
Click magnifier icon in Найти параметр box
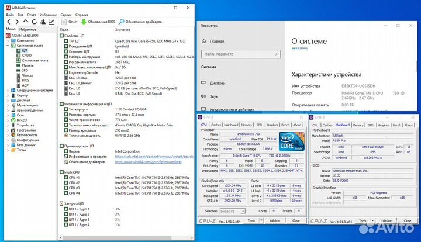[277, 54]
